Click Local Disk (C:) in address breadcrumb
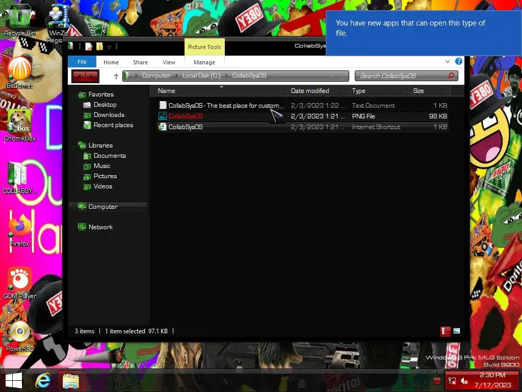 pyautogui.click(x=201, y=76)
